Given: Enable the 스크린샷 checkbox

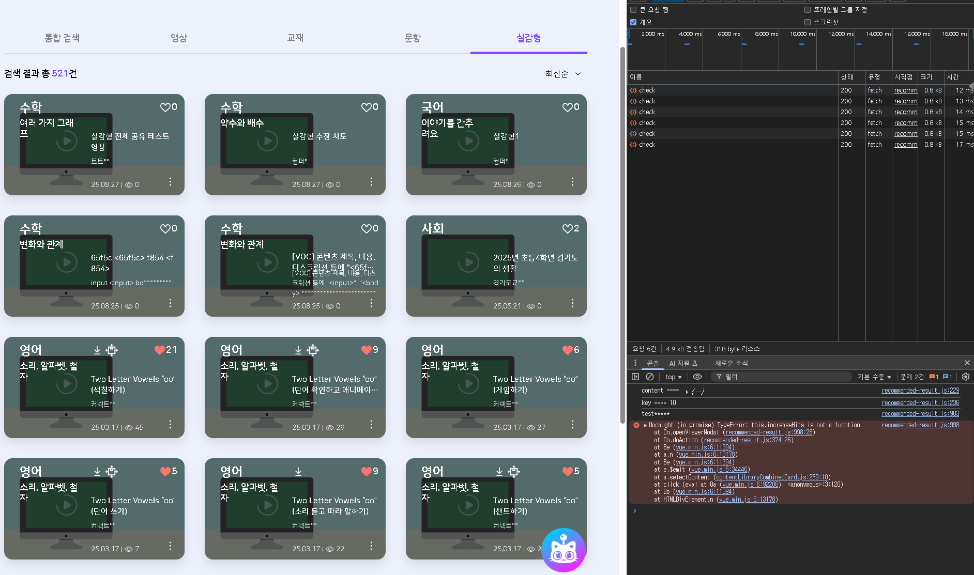Looking at the screenshot, I should click(808, 22).
